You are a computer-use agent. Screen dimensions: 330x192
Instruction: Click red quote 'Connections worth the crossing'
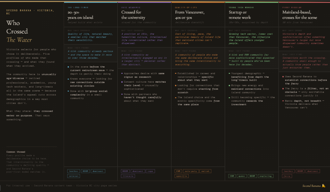tap(305, 63)
